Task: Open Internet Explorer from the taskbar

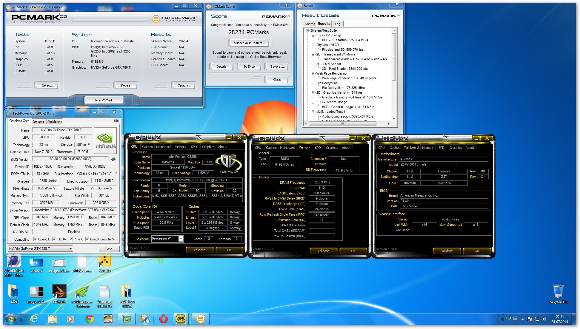Action: 34,319
